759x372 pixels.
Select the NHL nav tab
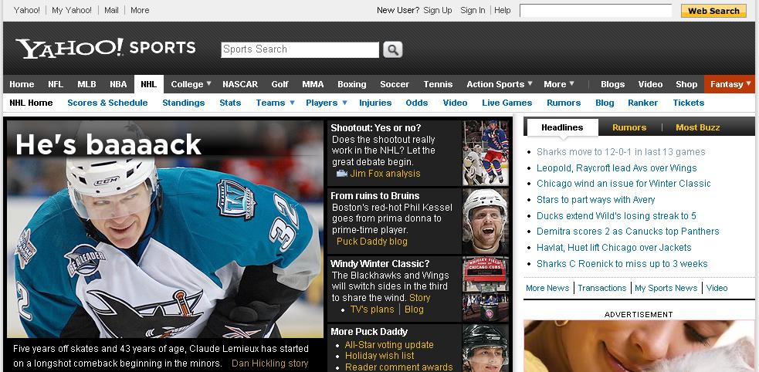click(148, 84)
